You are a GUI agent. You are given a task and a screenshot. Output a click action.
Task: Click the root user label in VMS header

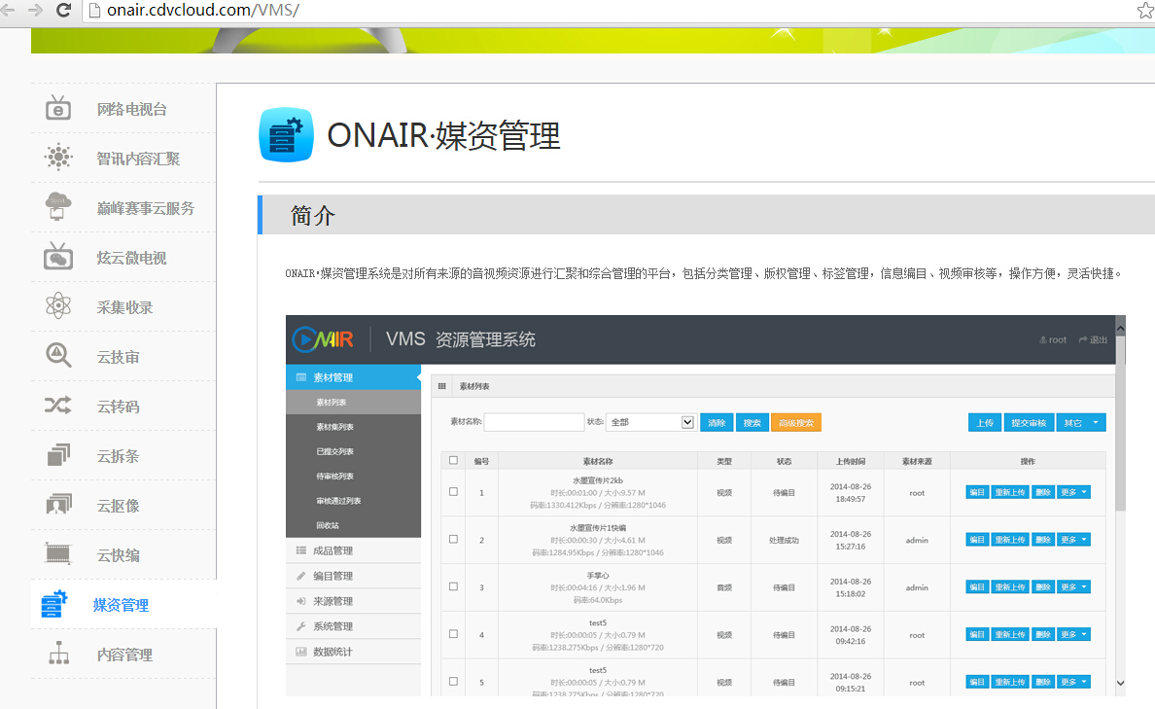pyautogui.click(x=1058, y=339)
